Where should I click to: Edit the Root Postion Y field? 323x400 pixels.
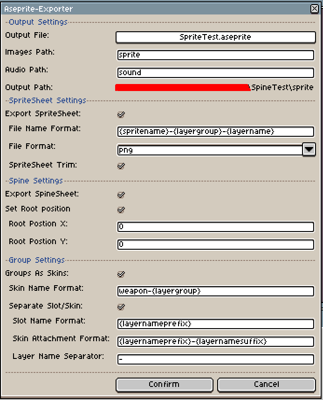[x=215, y=245]
